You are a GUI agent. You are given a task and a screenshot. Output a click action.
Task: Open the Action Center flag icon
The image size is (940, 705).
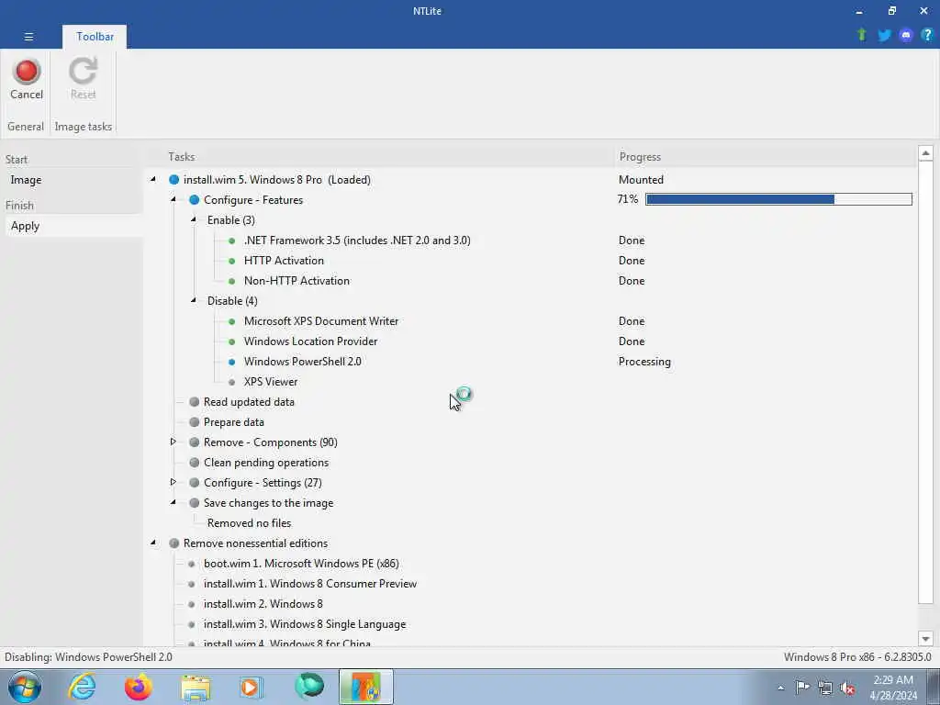pos(802,688)
